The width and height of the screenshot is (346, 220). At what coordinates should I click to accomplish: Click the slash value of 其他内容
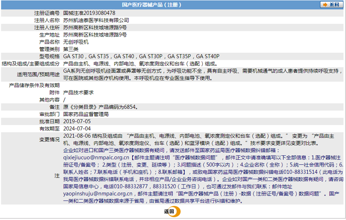[x=64, y=100]
